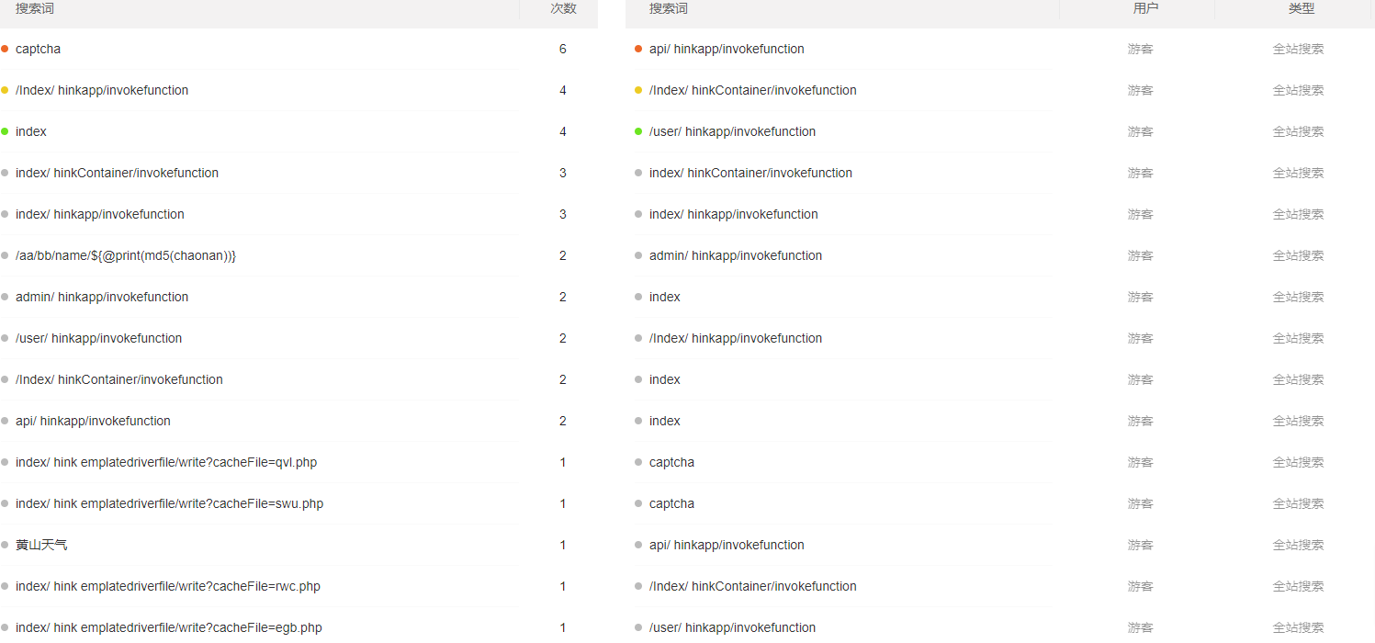Screen dimensions: 1375x643
Task: Click 游客 in the green-dotted /user/ row
Action: tap(1140, 131)
